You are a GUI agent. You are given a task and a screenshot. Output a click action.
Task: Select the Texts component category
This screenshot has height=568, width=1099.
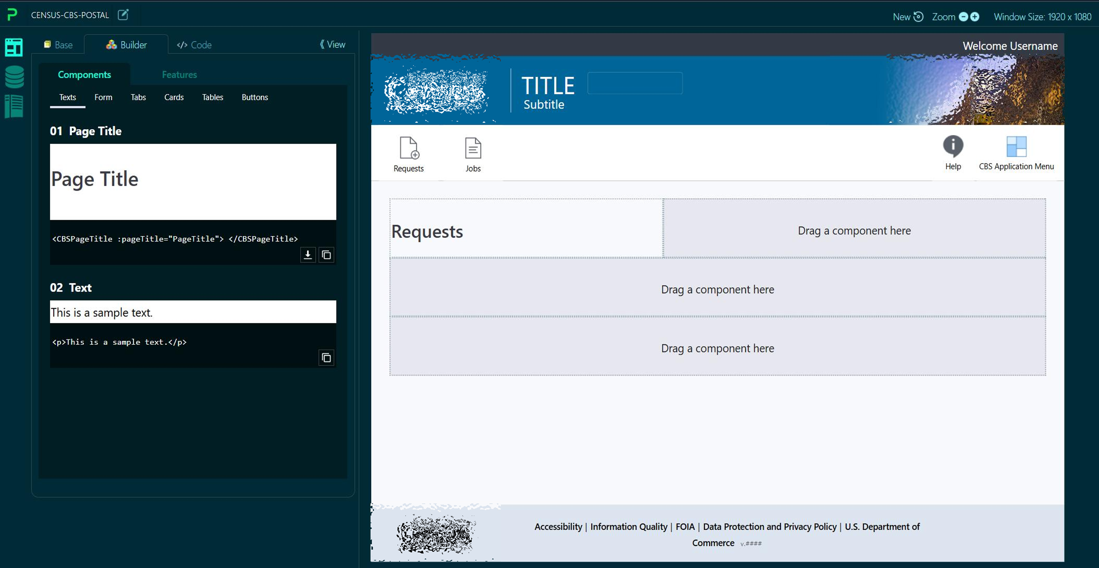[67, 97]
